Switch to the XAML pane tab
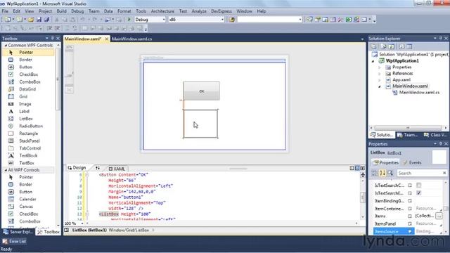 click(x=117, y=169)
